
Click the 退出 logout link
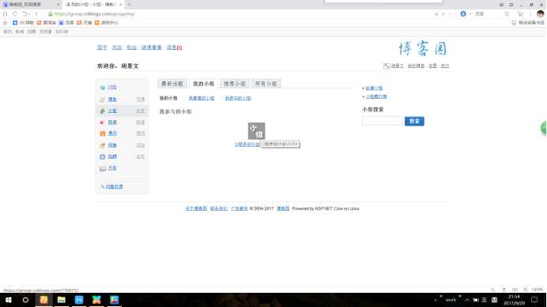pos(445,66)
